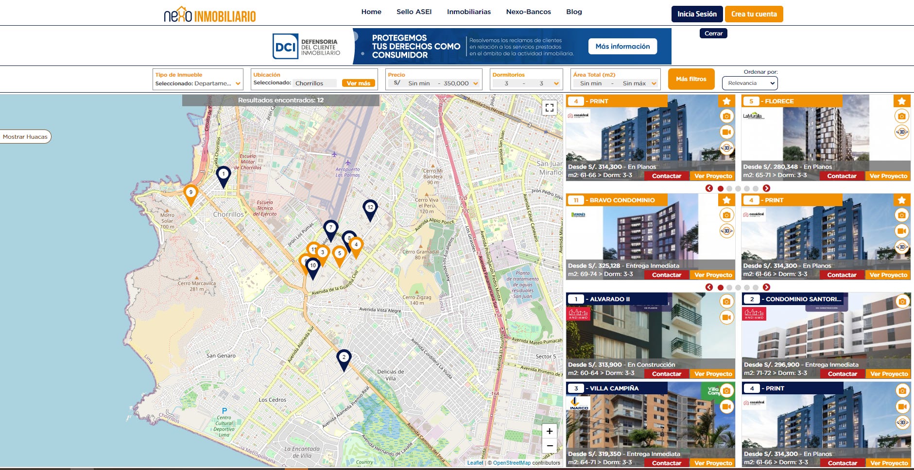The width and height of the screenshot is (914, 470).
Task: Select orange map marker number 4
Action: point(357,247)
